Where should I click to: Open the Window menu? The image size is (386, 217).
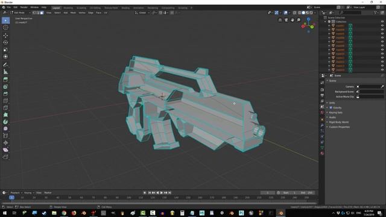click(34, 7)
